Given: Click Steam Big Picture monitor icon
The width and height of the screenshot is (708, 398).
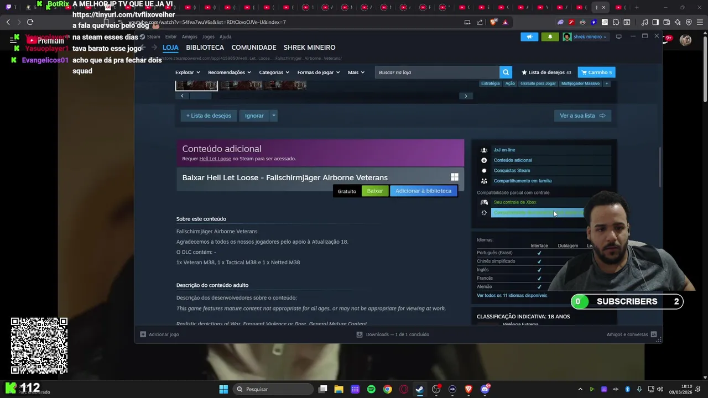Looking at the screenshot, I should tap(619, 36).
